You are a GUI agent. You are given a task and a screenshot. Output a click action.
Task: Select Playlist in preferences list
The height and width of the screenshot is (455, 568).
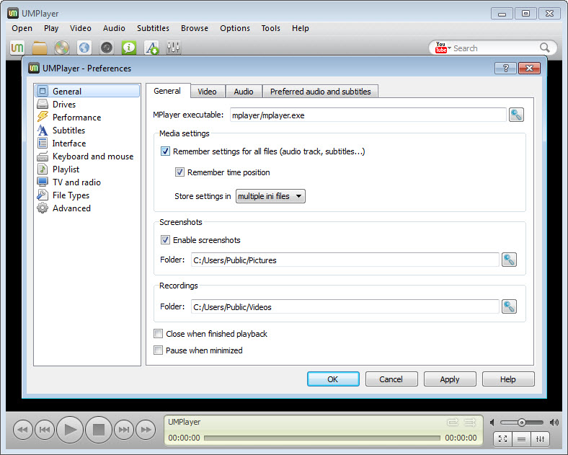87,169
